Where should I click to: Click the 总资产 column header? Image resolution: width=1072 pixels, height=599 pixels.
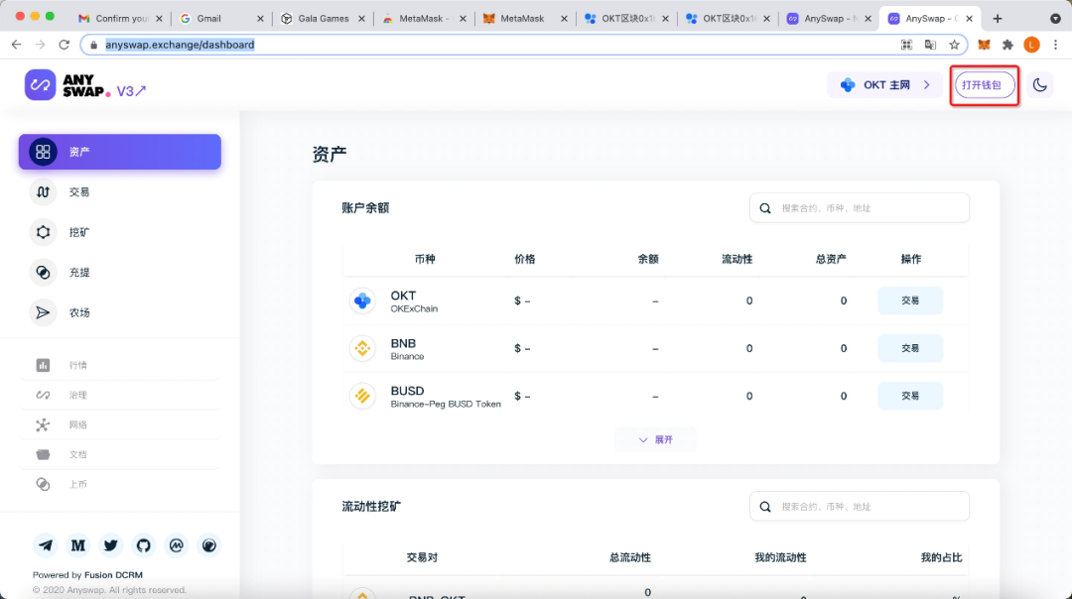tap(831, 259)
